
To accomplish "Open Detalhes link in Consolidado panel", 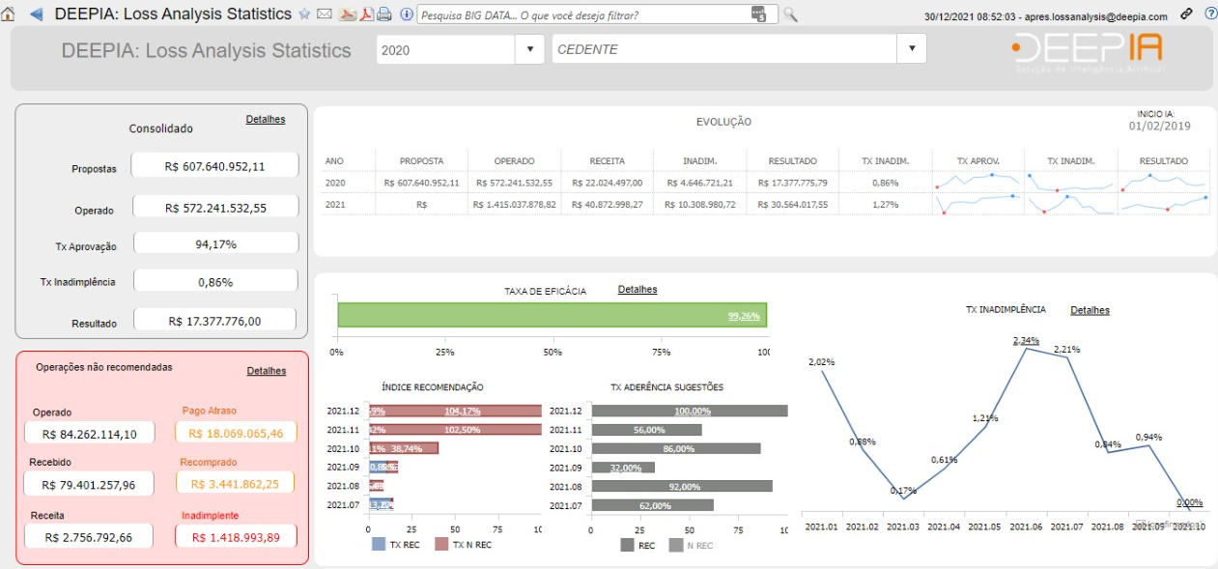I will tap(266, 120).
